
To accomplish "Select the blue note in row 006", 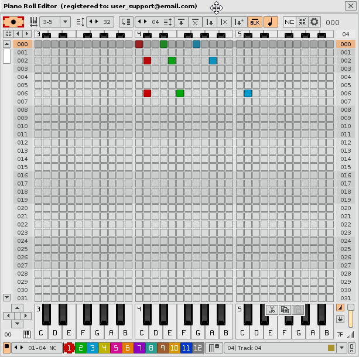I will click(248, 94).
